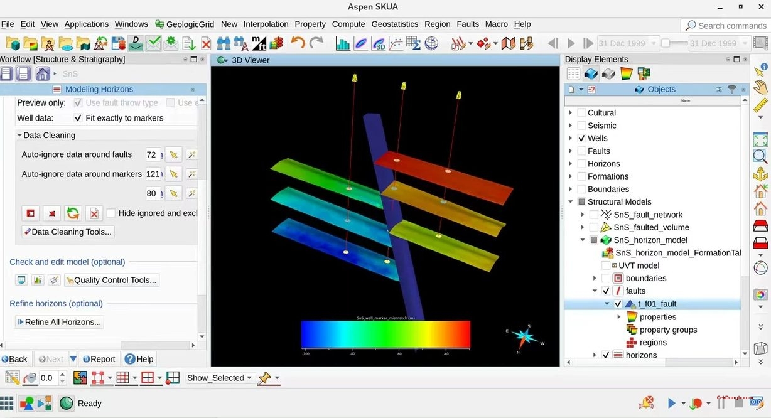Open the Applications menu

coord(87,24)
